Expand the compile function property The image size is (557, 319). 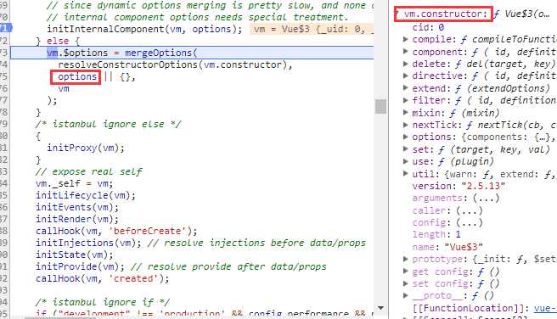click(405, 39)
